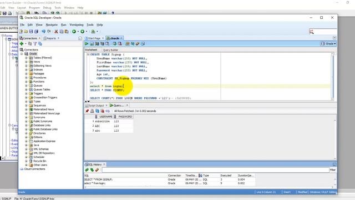Switch to the Script Output tab
Image resolution: width=355 pixels, height=200 pixels.
96,106
